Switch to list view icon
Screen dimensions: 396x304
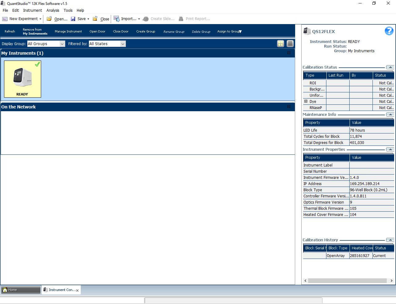coord(290,44)
